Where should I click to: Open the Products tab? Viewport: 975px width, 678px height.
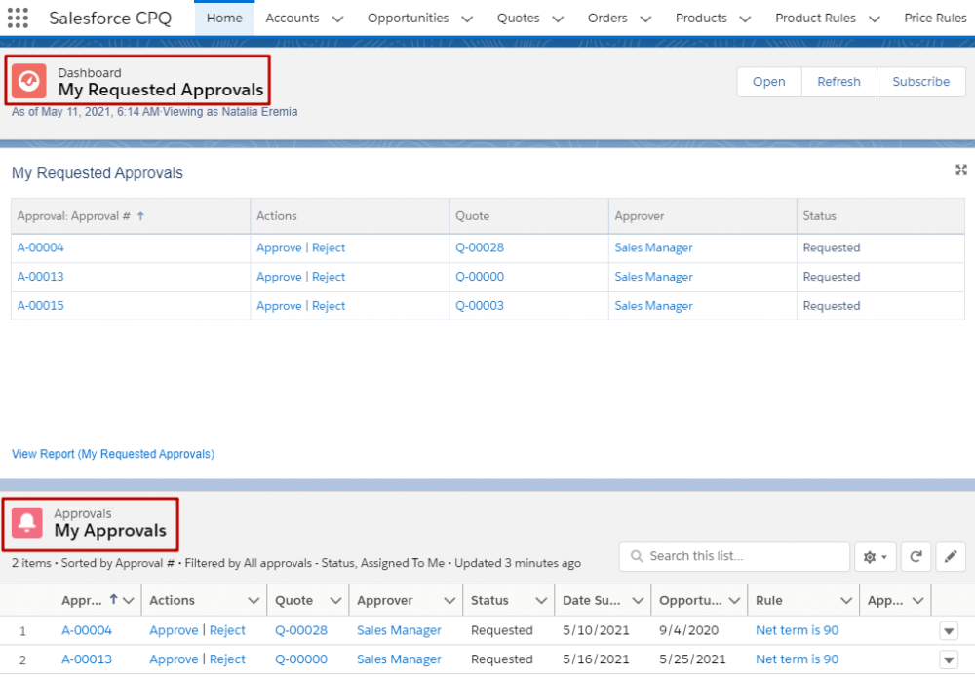click(x=701, y=19)
